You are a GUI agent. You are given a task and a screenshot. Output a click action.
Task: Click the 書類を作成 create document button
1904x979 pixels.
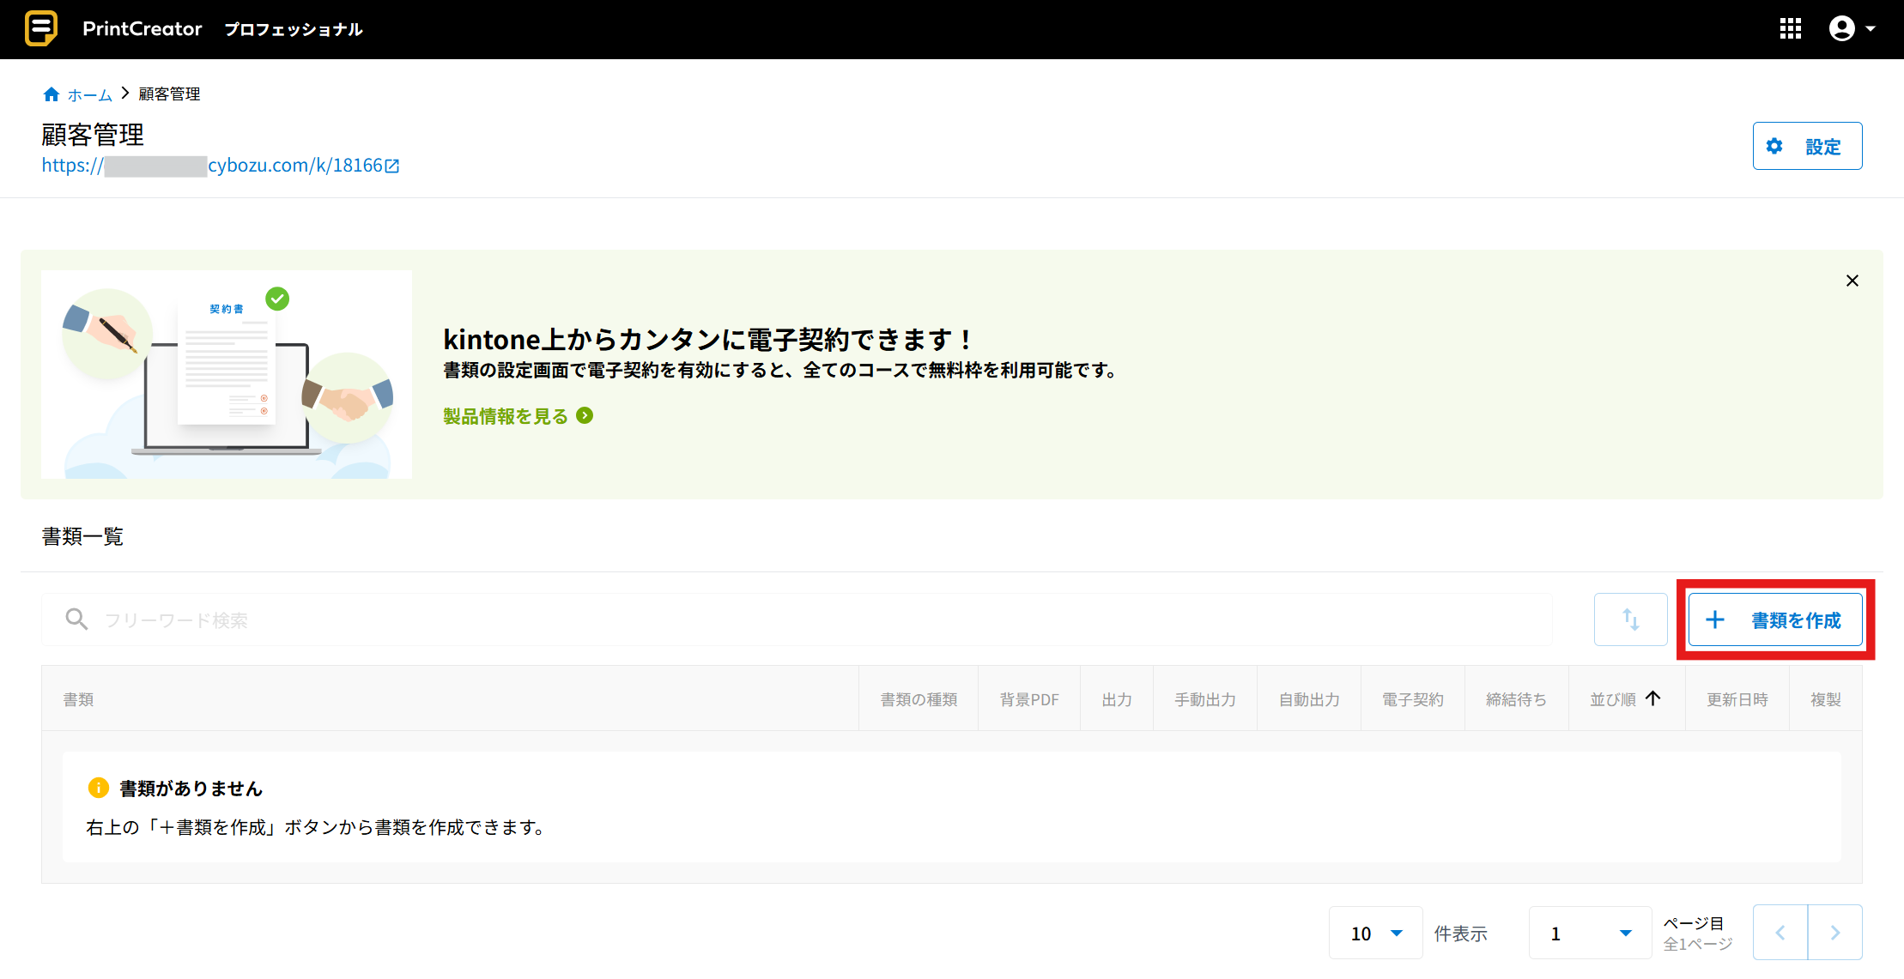point(1774,619)
